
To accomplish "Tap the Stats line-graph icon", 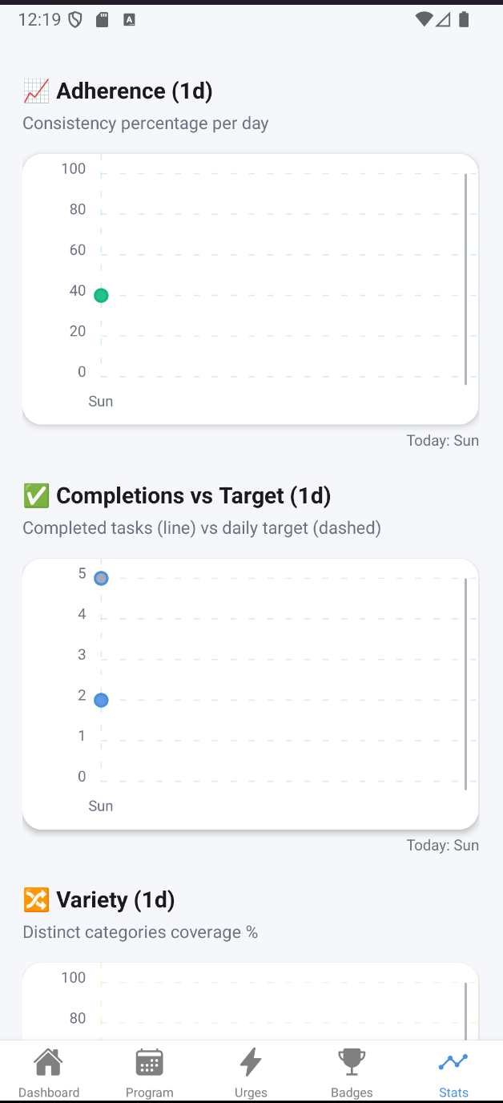I will (453, 1063).
